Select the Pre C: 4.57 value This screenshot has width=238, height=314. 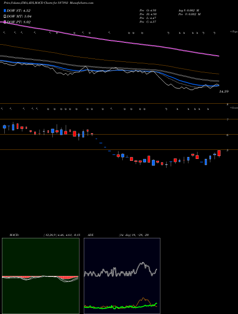pyautogui.click(x=148, y=22)
